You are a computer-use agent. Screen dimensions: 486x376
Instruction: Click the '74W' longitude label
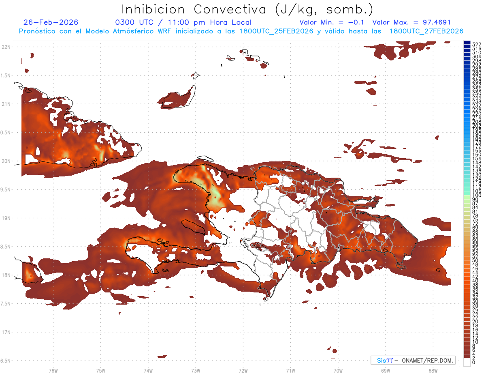click(x=148, y=370)
